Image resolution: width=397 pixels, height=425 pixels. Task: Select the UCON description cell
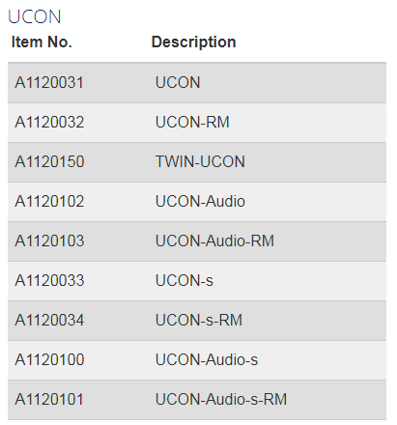point(178,82)
